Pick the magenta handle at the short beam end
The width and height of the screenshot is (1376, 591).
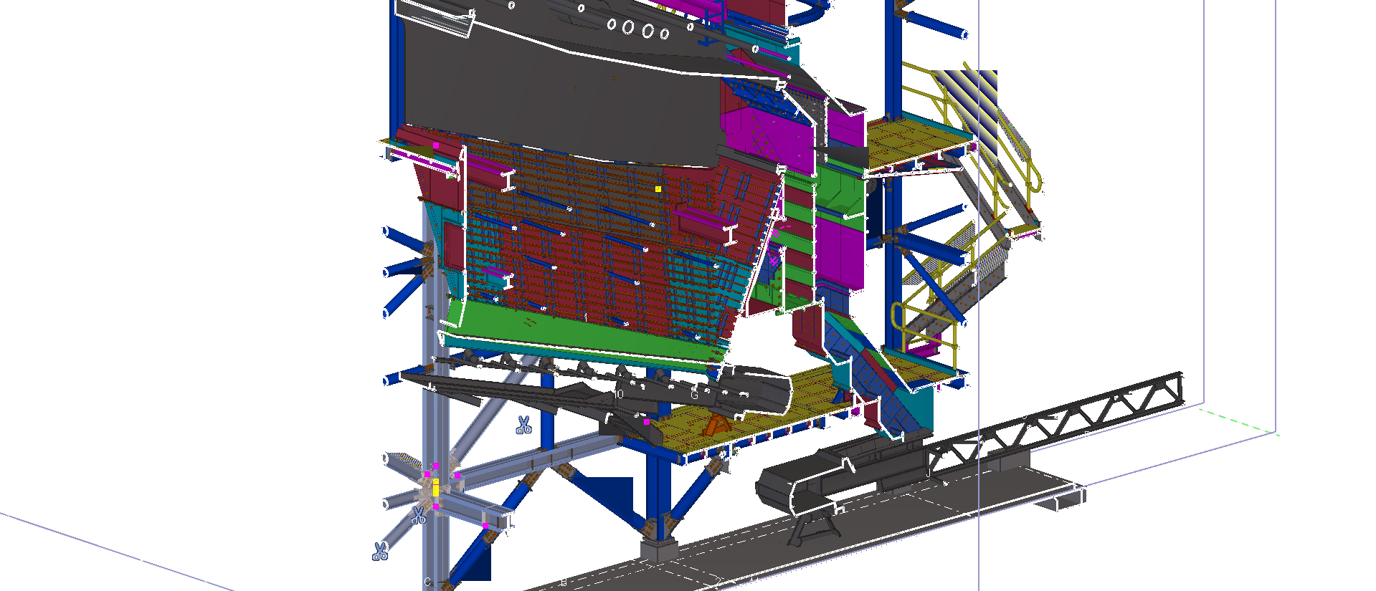click(x=485, y=526)
